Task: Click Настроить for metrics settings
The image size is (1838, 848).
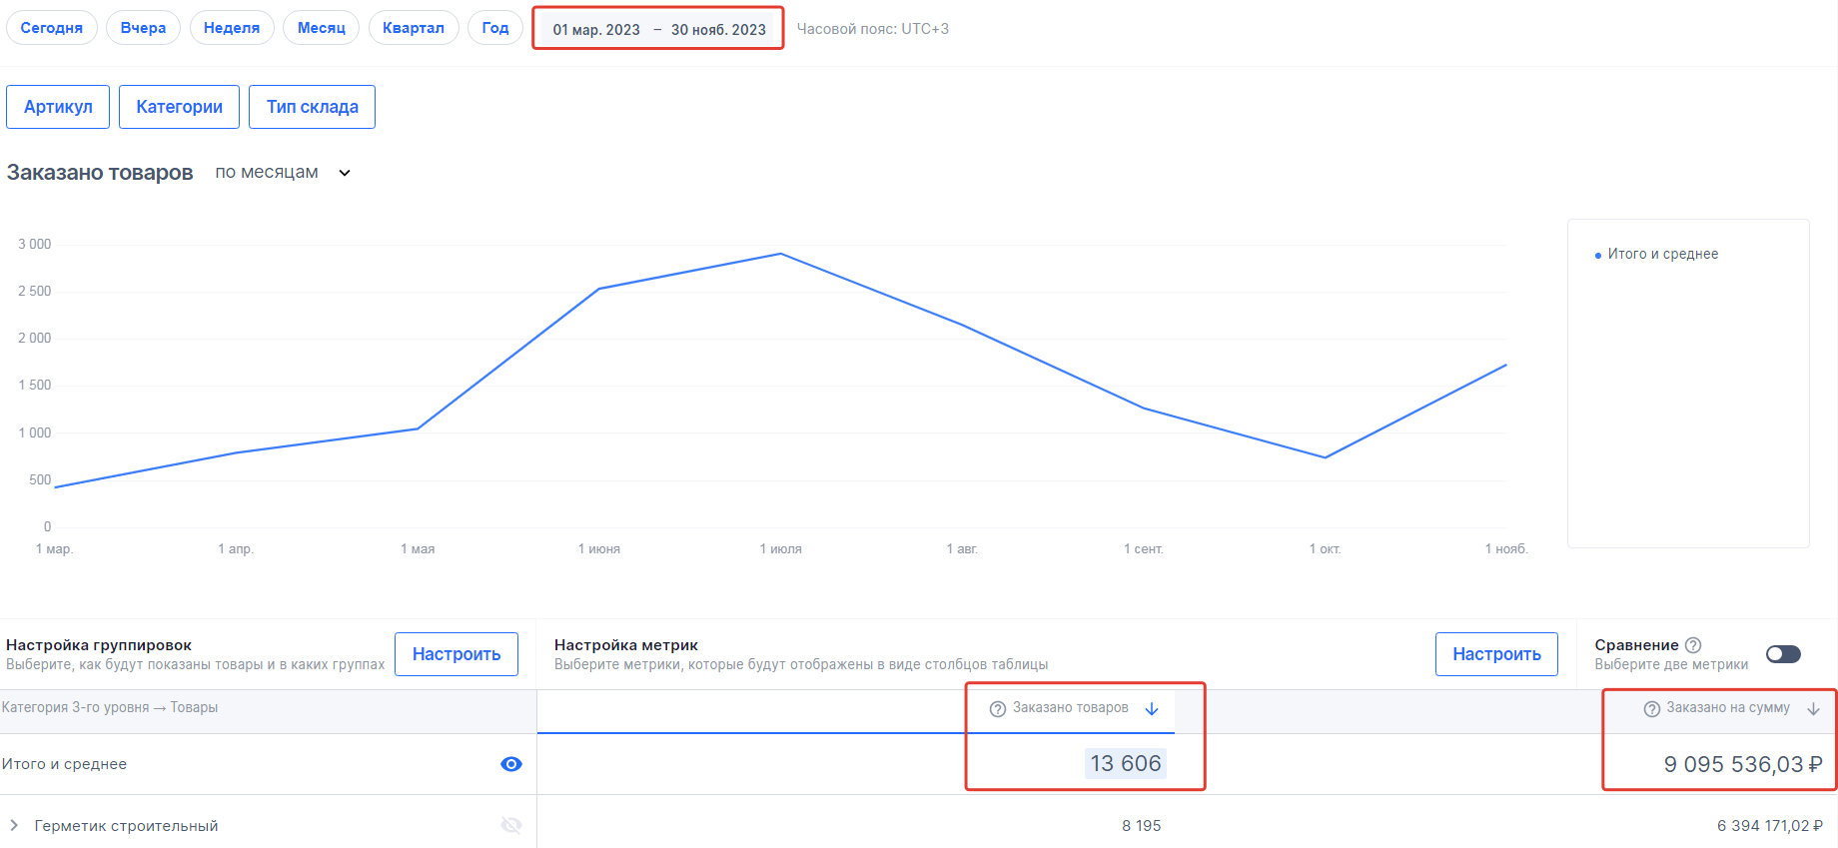Action: 1495,654
